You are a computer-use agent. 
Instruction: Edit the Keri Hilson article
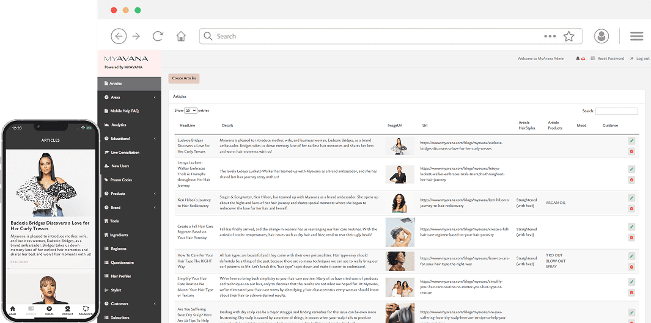click(631, 198)
